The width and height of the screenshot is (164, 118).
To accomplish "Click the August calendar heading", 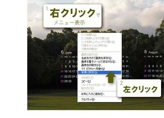I will (151, 52).
